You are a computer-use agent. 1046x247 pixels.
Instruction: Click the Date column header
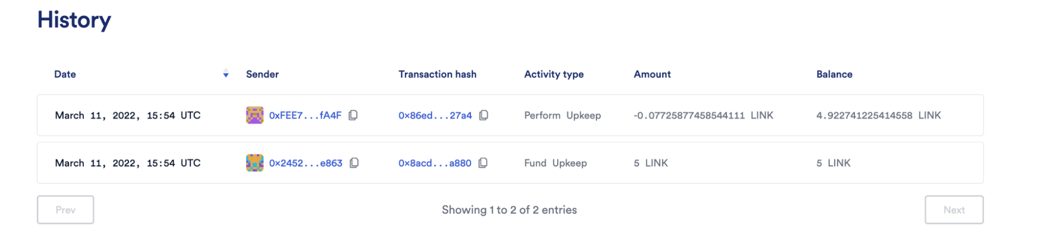65,74
